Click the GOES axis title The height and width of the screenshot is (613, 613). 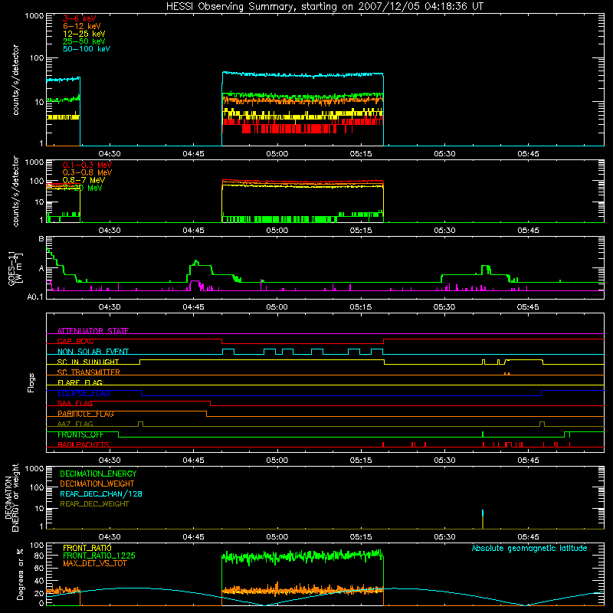(x=15, y=268)
